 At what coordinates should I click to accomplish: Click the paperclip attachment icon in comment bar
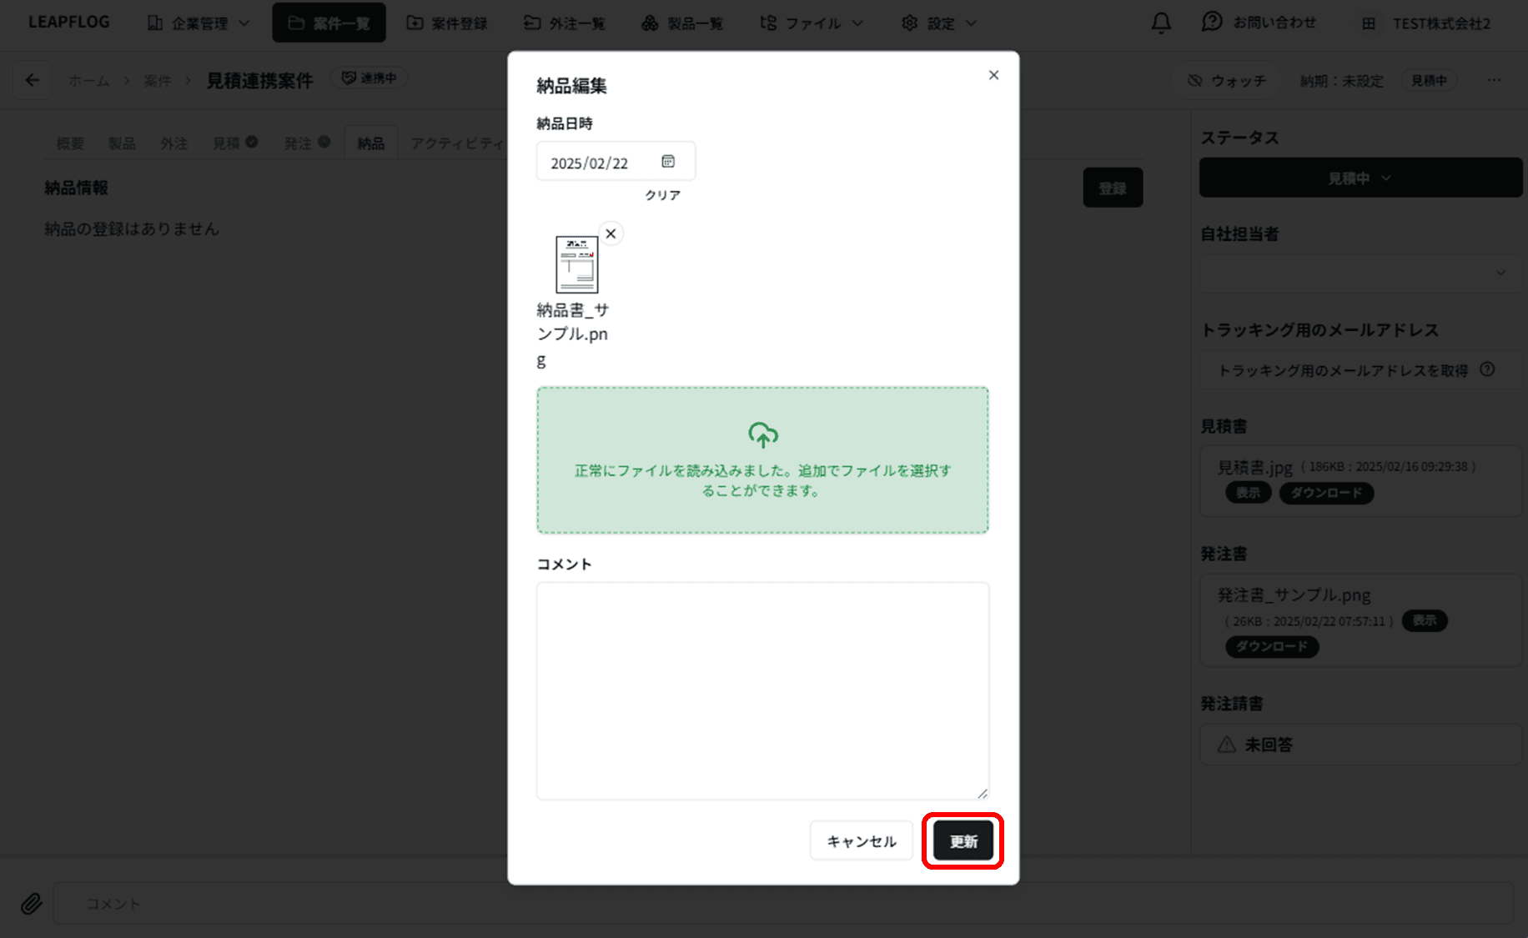pyautogui.click(x=31, y=903)
